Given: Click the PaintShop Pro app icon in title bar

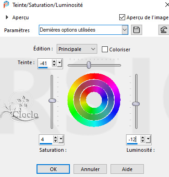Looking at the screenshot, I should coord(6,5).
